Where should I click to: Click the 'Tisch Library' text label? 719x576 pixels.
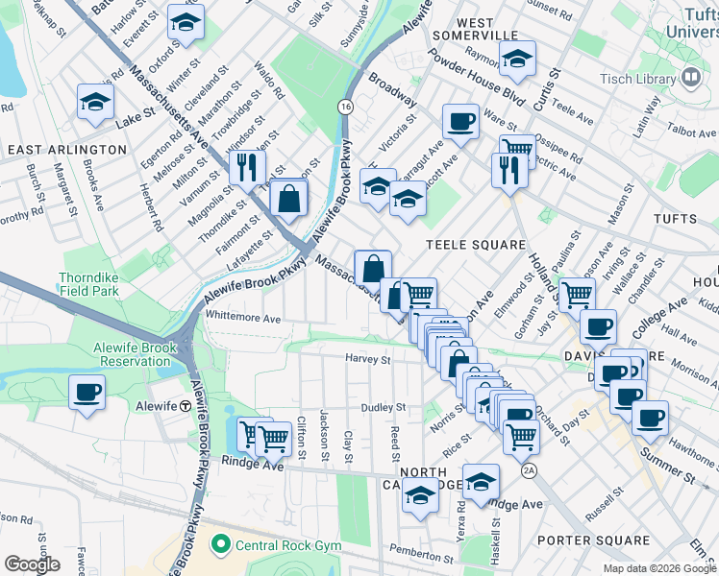pos(638,79)
